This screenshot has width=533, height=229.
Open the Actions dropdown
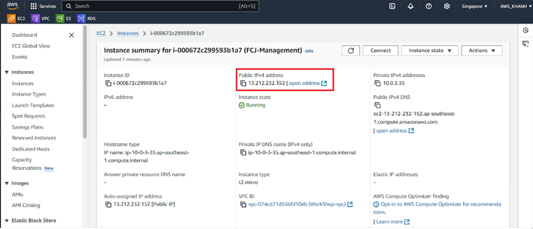click(482, 50)
